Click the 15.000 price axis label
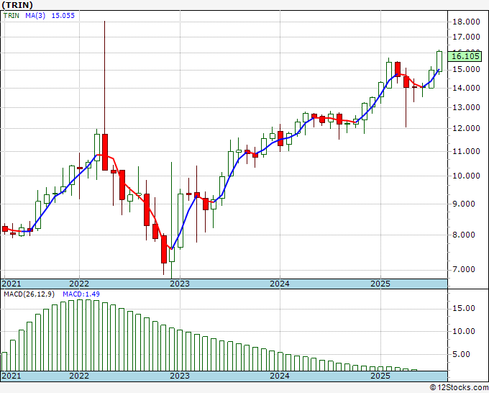This screenshot has height=393, width=489. pos(466,70)
